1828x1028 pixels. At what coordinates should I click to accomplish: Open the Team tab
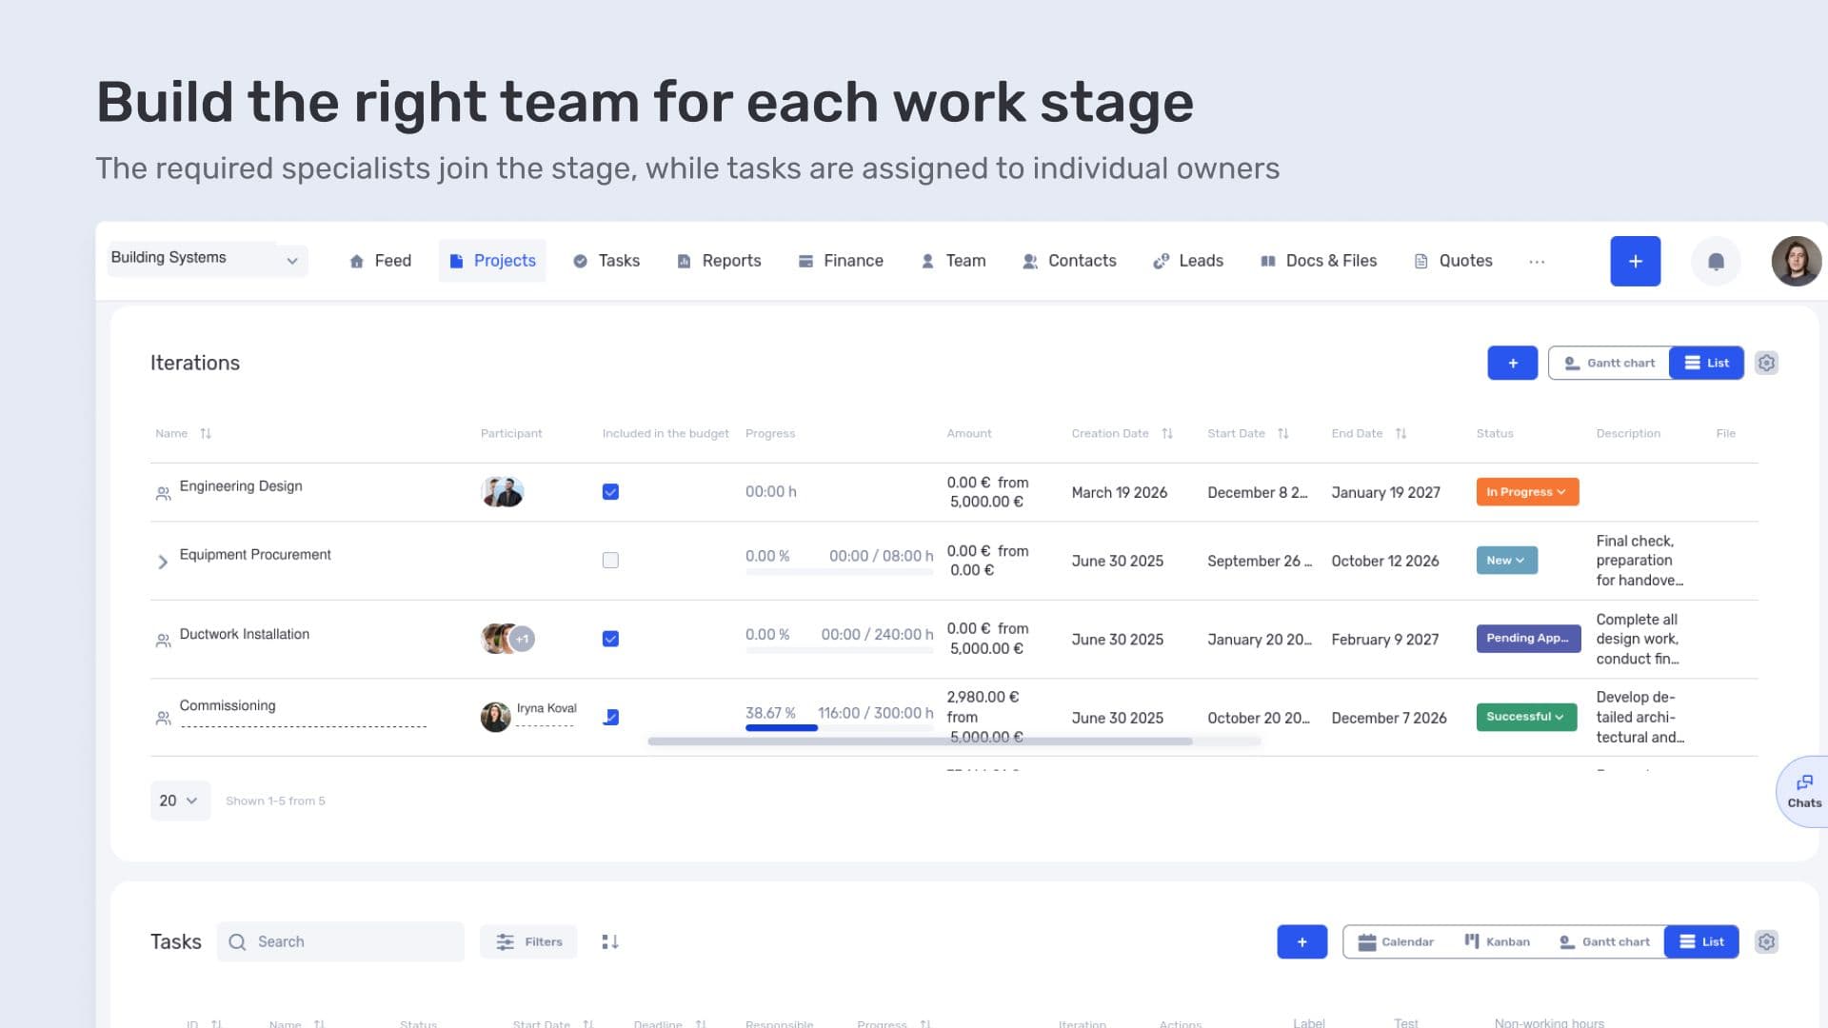click(x=953, y=261)
